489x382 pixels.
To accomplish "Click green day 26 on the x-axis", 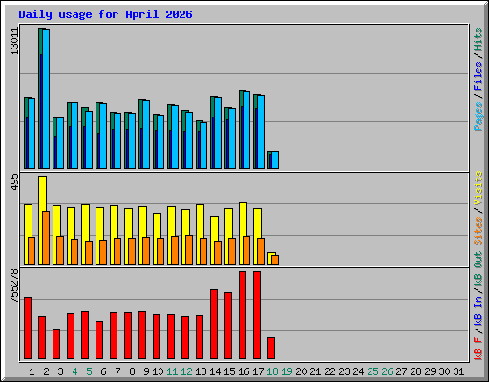I will (387, 371).
